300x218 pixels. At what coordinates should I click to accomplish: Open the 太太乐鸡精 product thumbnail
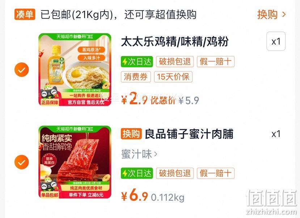(x=75, y=70)
